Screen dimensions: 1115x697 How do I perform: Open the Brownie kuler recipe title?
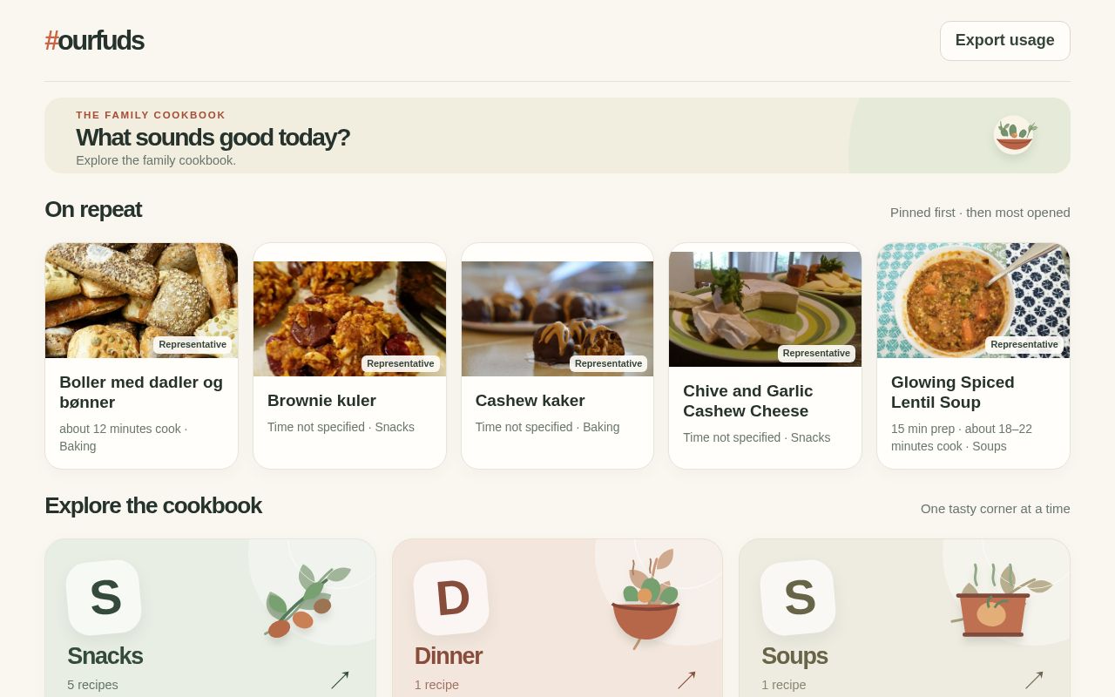[321, 401]
